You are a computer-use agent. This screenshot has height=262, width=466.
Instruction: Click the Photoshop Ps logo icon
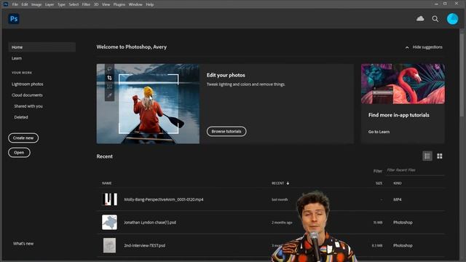pyautogui.click(x=14, y=19)
